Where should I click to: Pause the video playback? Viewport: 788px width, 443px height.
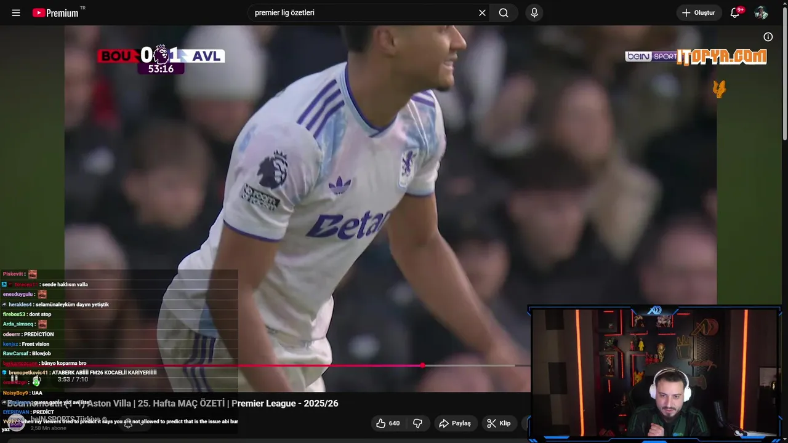[14, 380]
